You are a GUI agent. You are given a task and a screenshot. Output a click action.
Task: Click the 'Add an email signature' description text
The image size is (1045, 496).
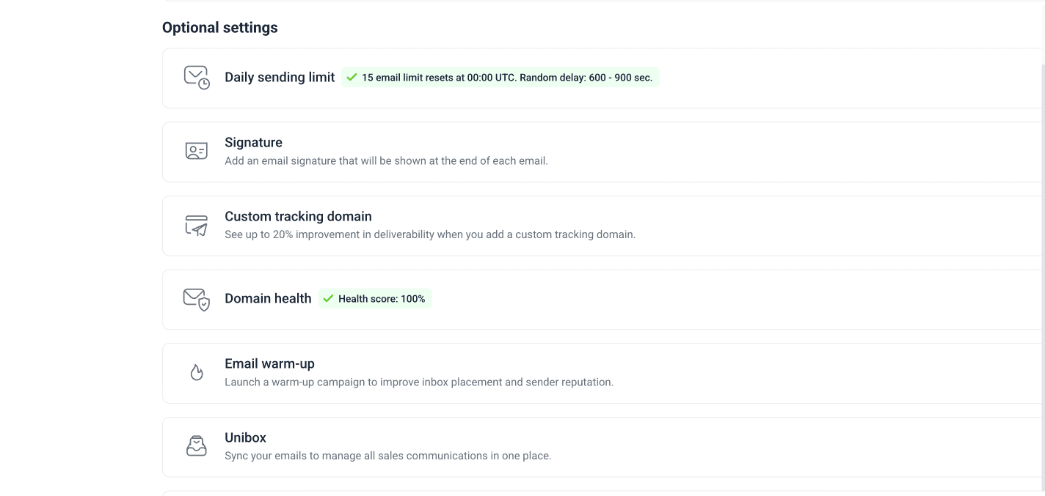[386, 161]
